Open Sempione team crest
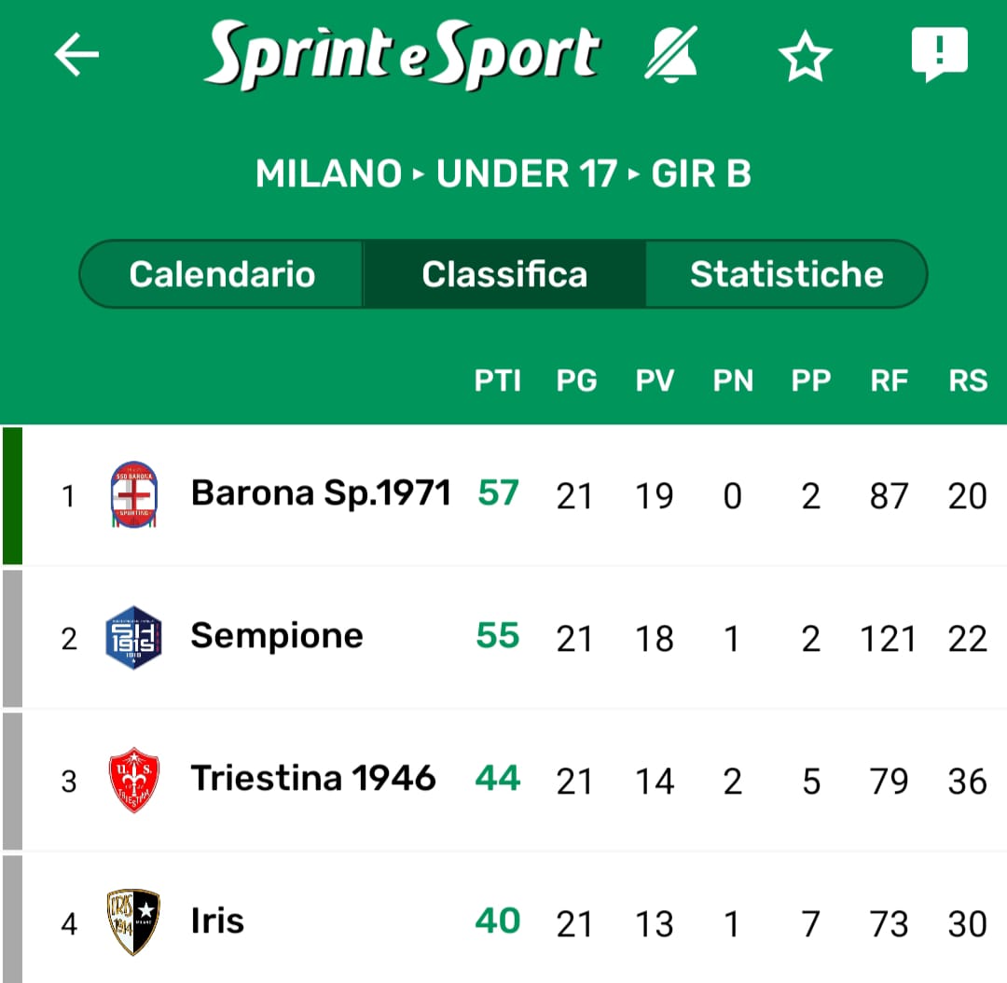1007x983 pixels. tap(133, 638)
